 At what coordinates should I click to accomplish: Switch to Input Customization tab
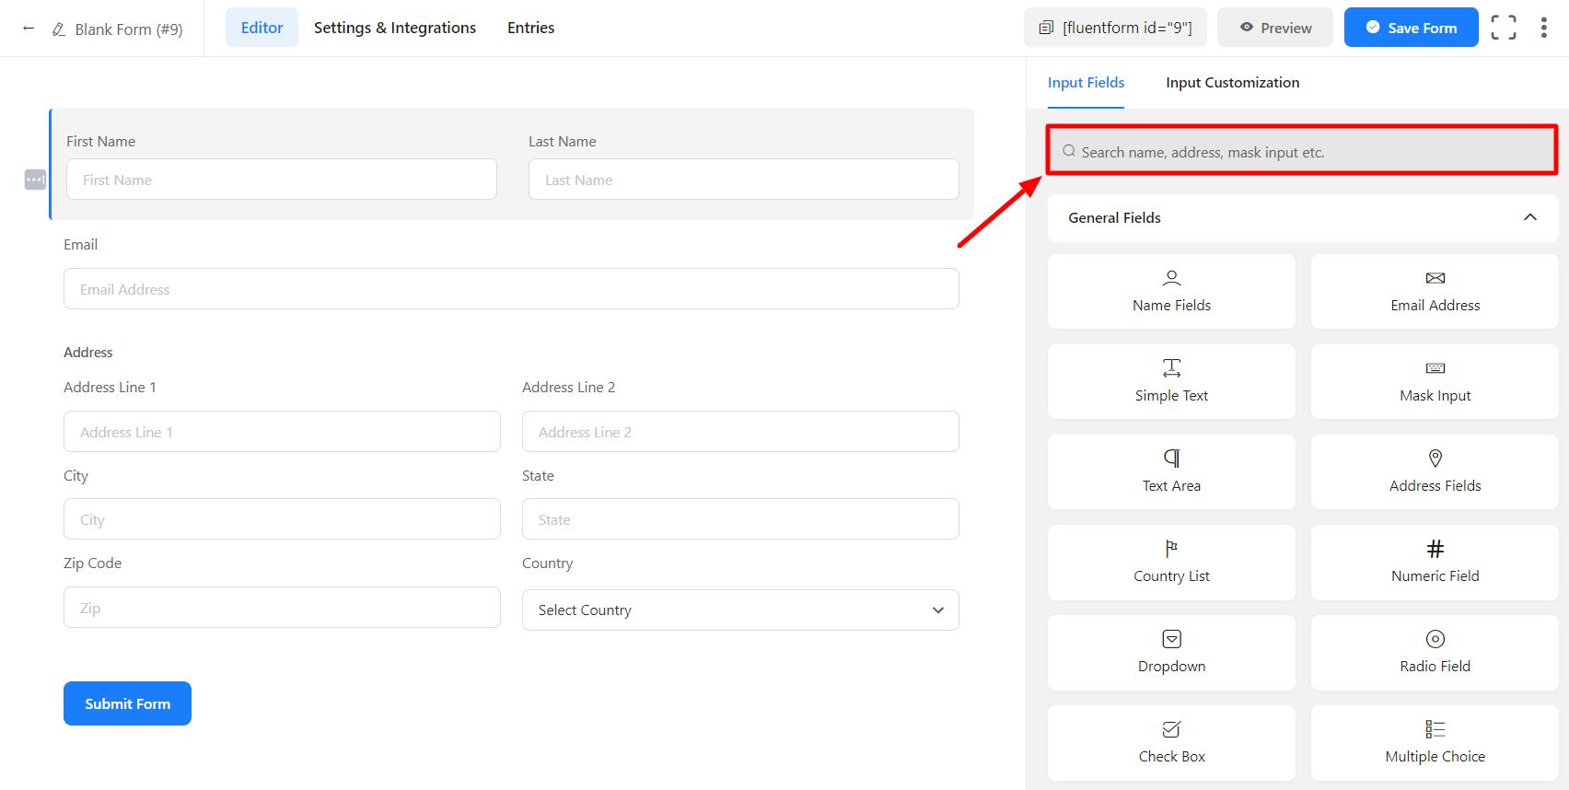coord(1232,83)
